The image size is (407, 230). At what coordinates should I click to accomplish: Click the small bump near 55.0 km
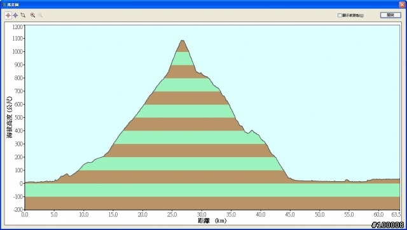(x=347, y=180)
